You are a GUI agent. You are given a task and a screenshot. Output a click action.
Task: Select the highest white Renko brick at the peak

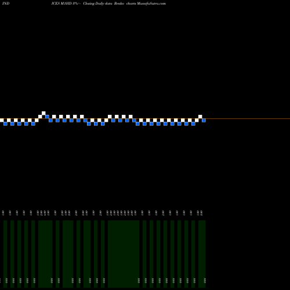pos(43,113)
